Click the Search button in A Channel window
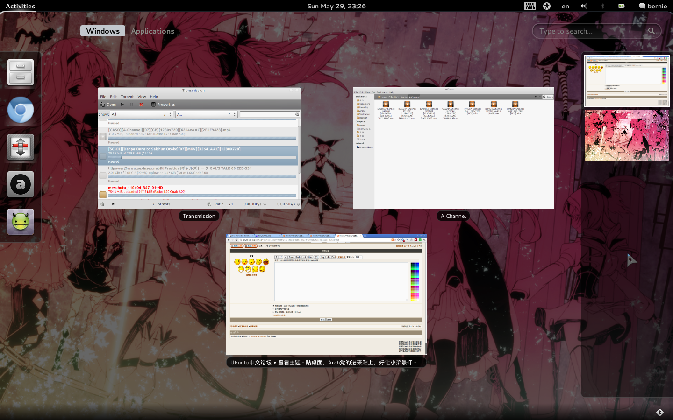Viewport: 673px width, 420px height. click(x=548, y=97)
